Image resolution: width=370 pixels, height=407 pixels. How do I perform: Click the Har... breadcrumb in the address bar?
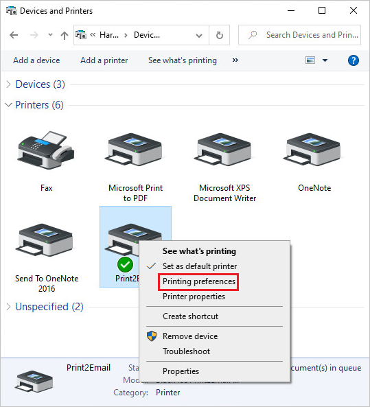[109, 35]
